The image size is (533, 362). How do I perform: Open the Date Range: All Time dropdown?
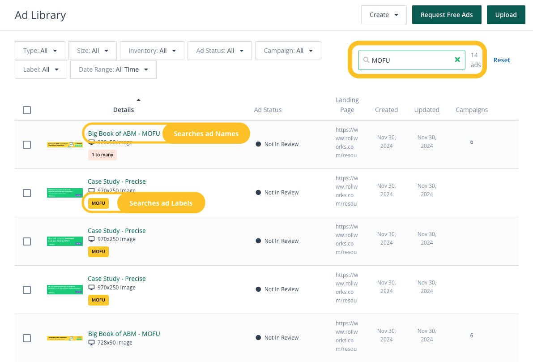(x=113, y=69)
